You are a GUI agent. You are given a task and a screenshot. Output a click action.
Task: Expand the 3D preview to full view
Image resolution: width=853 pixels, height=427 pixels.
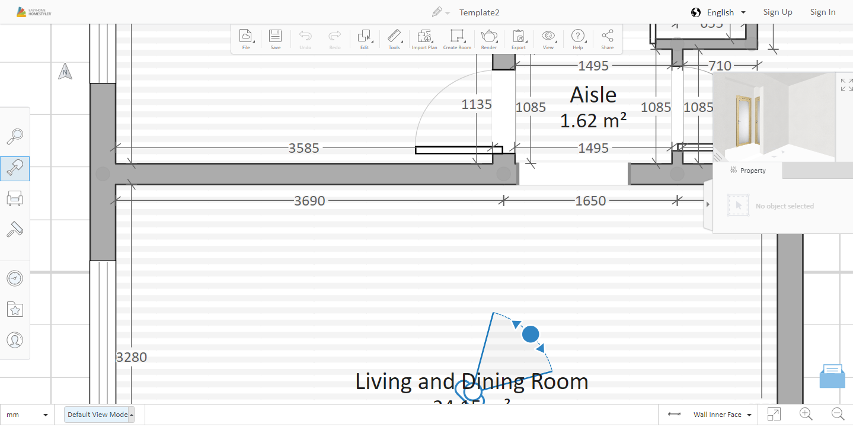point(846,85)
